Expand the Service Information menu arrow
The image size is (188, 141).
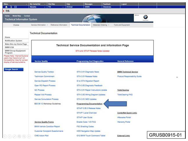47,25
